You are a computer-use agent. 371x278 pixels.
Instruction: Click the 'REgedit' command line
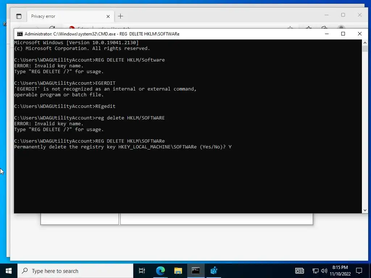[x=65, y=106]
